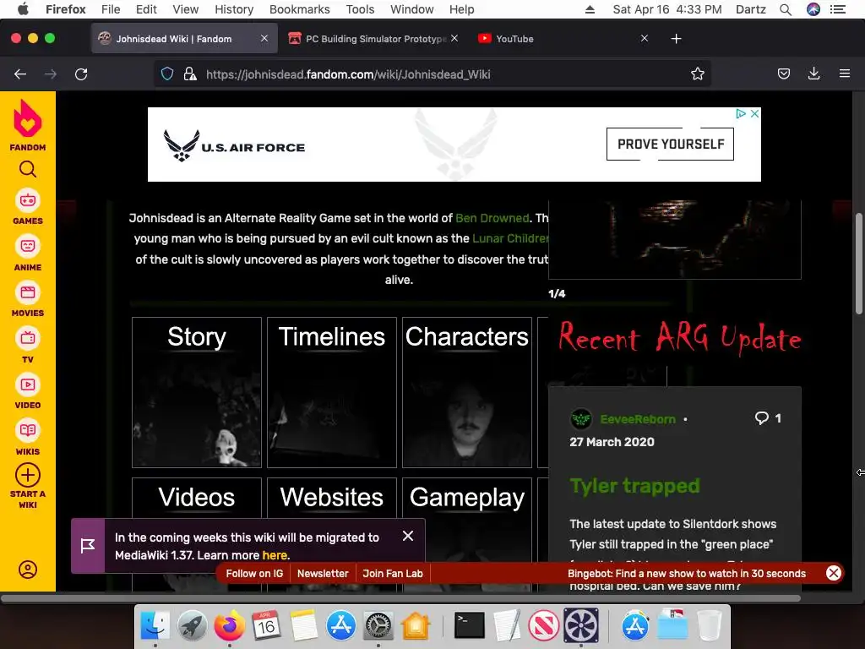The height and width of the screenshot is (649, 865).
Task: Click Follow on IG
Action: tap(254, 574)
